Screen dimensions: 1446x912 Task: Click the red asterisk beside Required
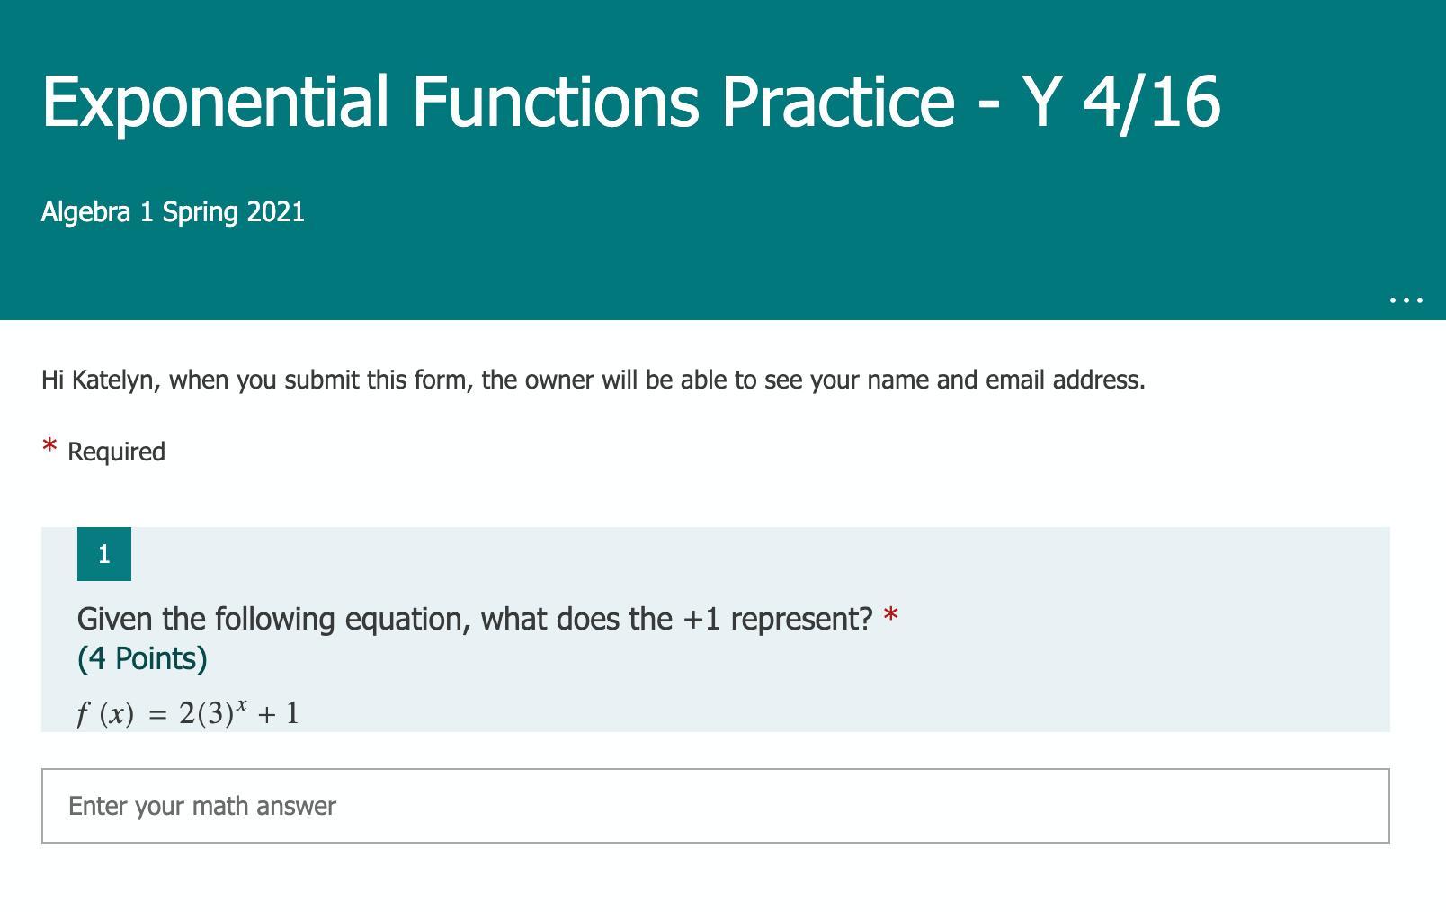(x=50, y=447)
